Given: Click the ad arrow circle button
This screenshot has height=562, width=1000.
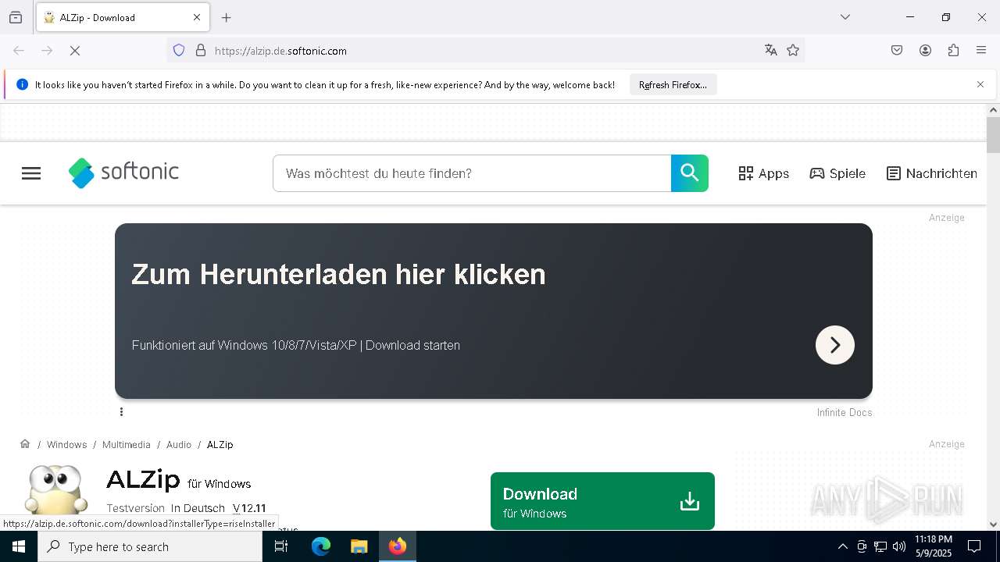Looking at the screenshot, I should tap(835, 345).
